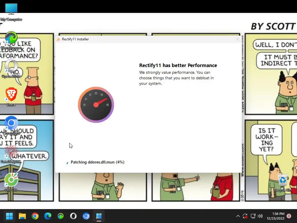Open network settings tray icon
Image resolution: width=297 pixels, height=223 pixels.
click(x=253, y=216)
